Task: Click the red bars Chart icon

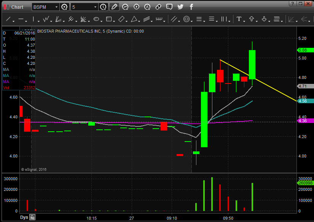Action: pyautogui.click(x=6, y=7)
